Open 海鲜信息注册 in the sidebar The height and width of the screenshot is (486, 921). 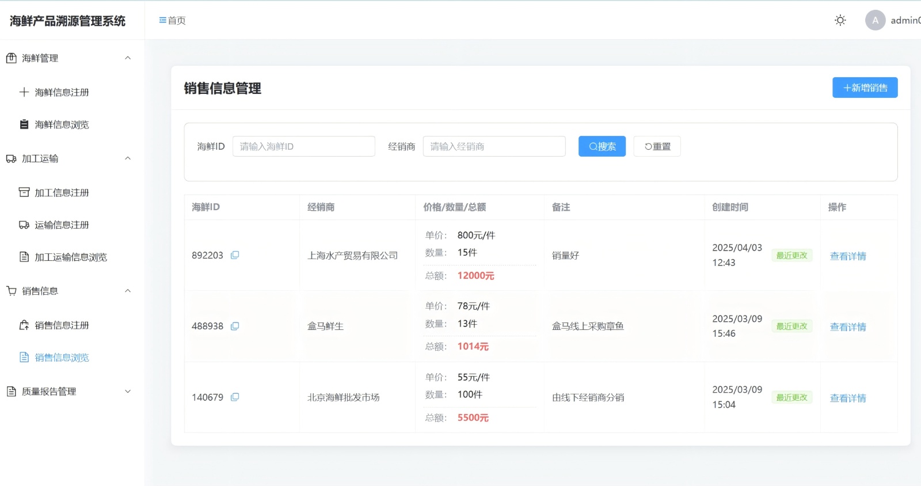(x=62, y=92)
